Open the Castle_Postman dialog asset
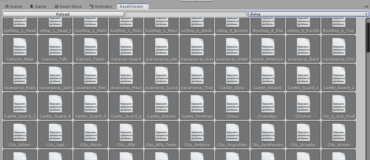 pos(197,106)
